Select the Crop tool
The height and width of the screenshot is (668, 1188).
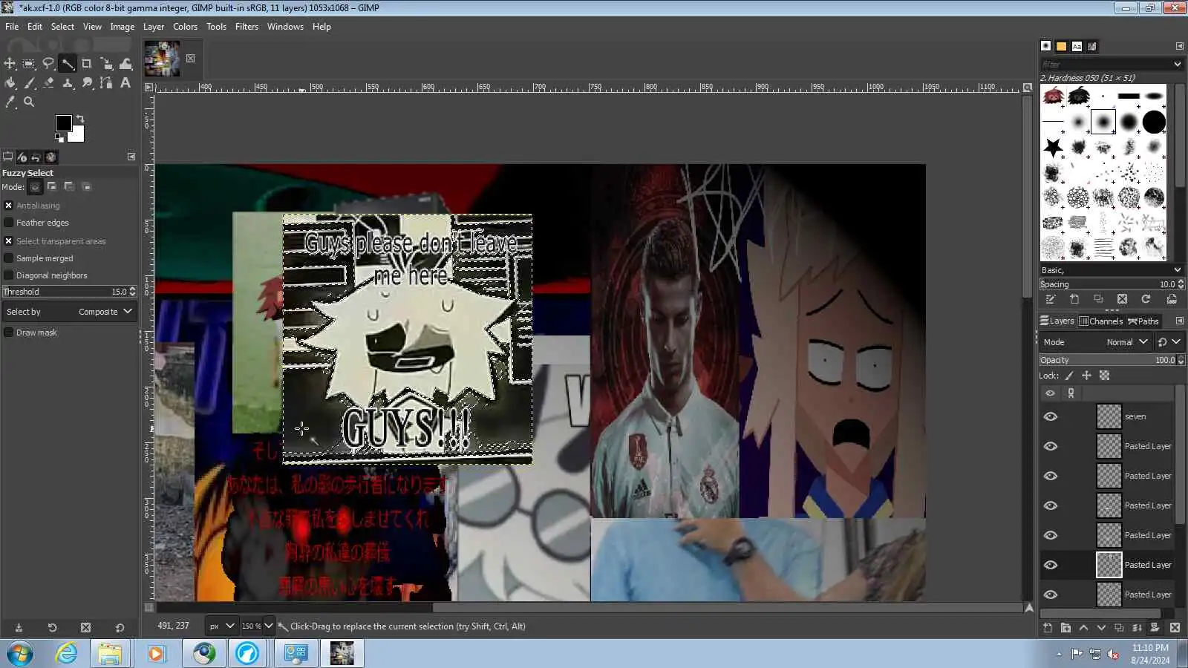[x=87, y=64]
